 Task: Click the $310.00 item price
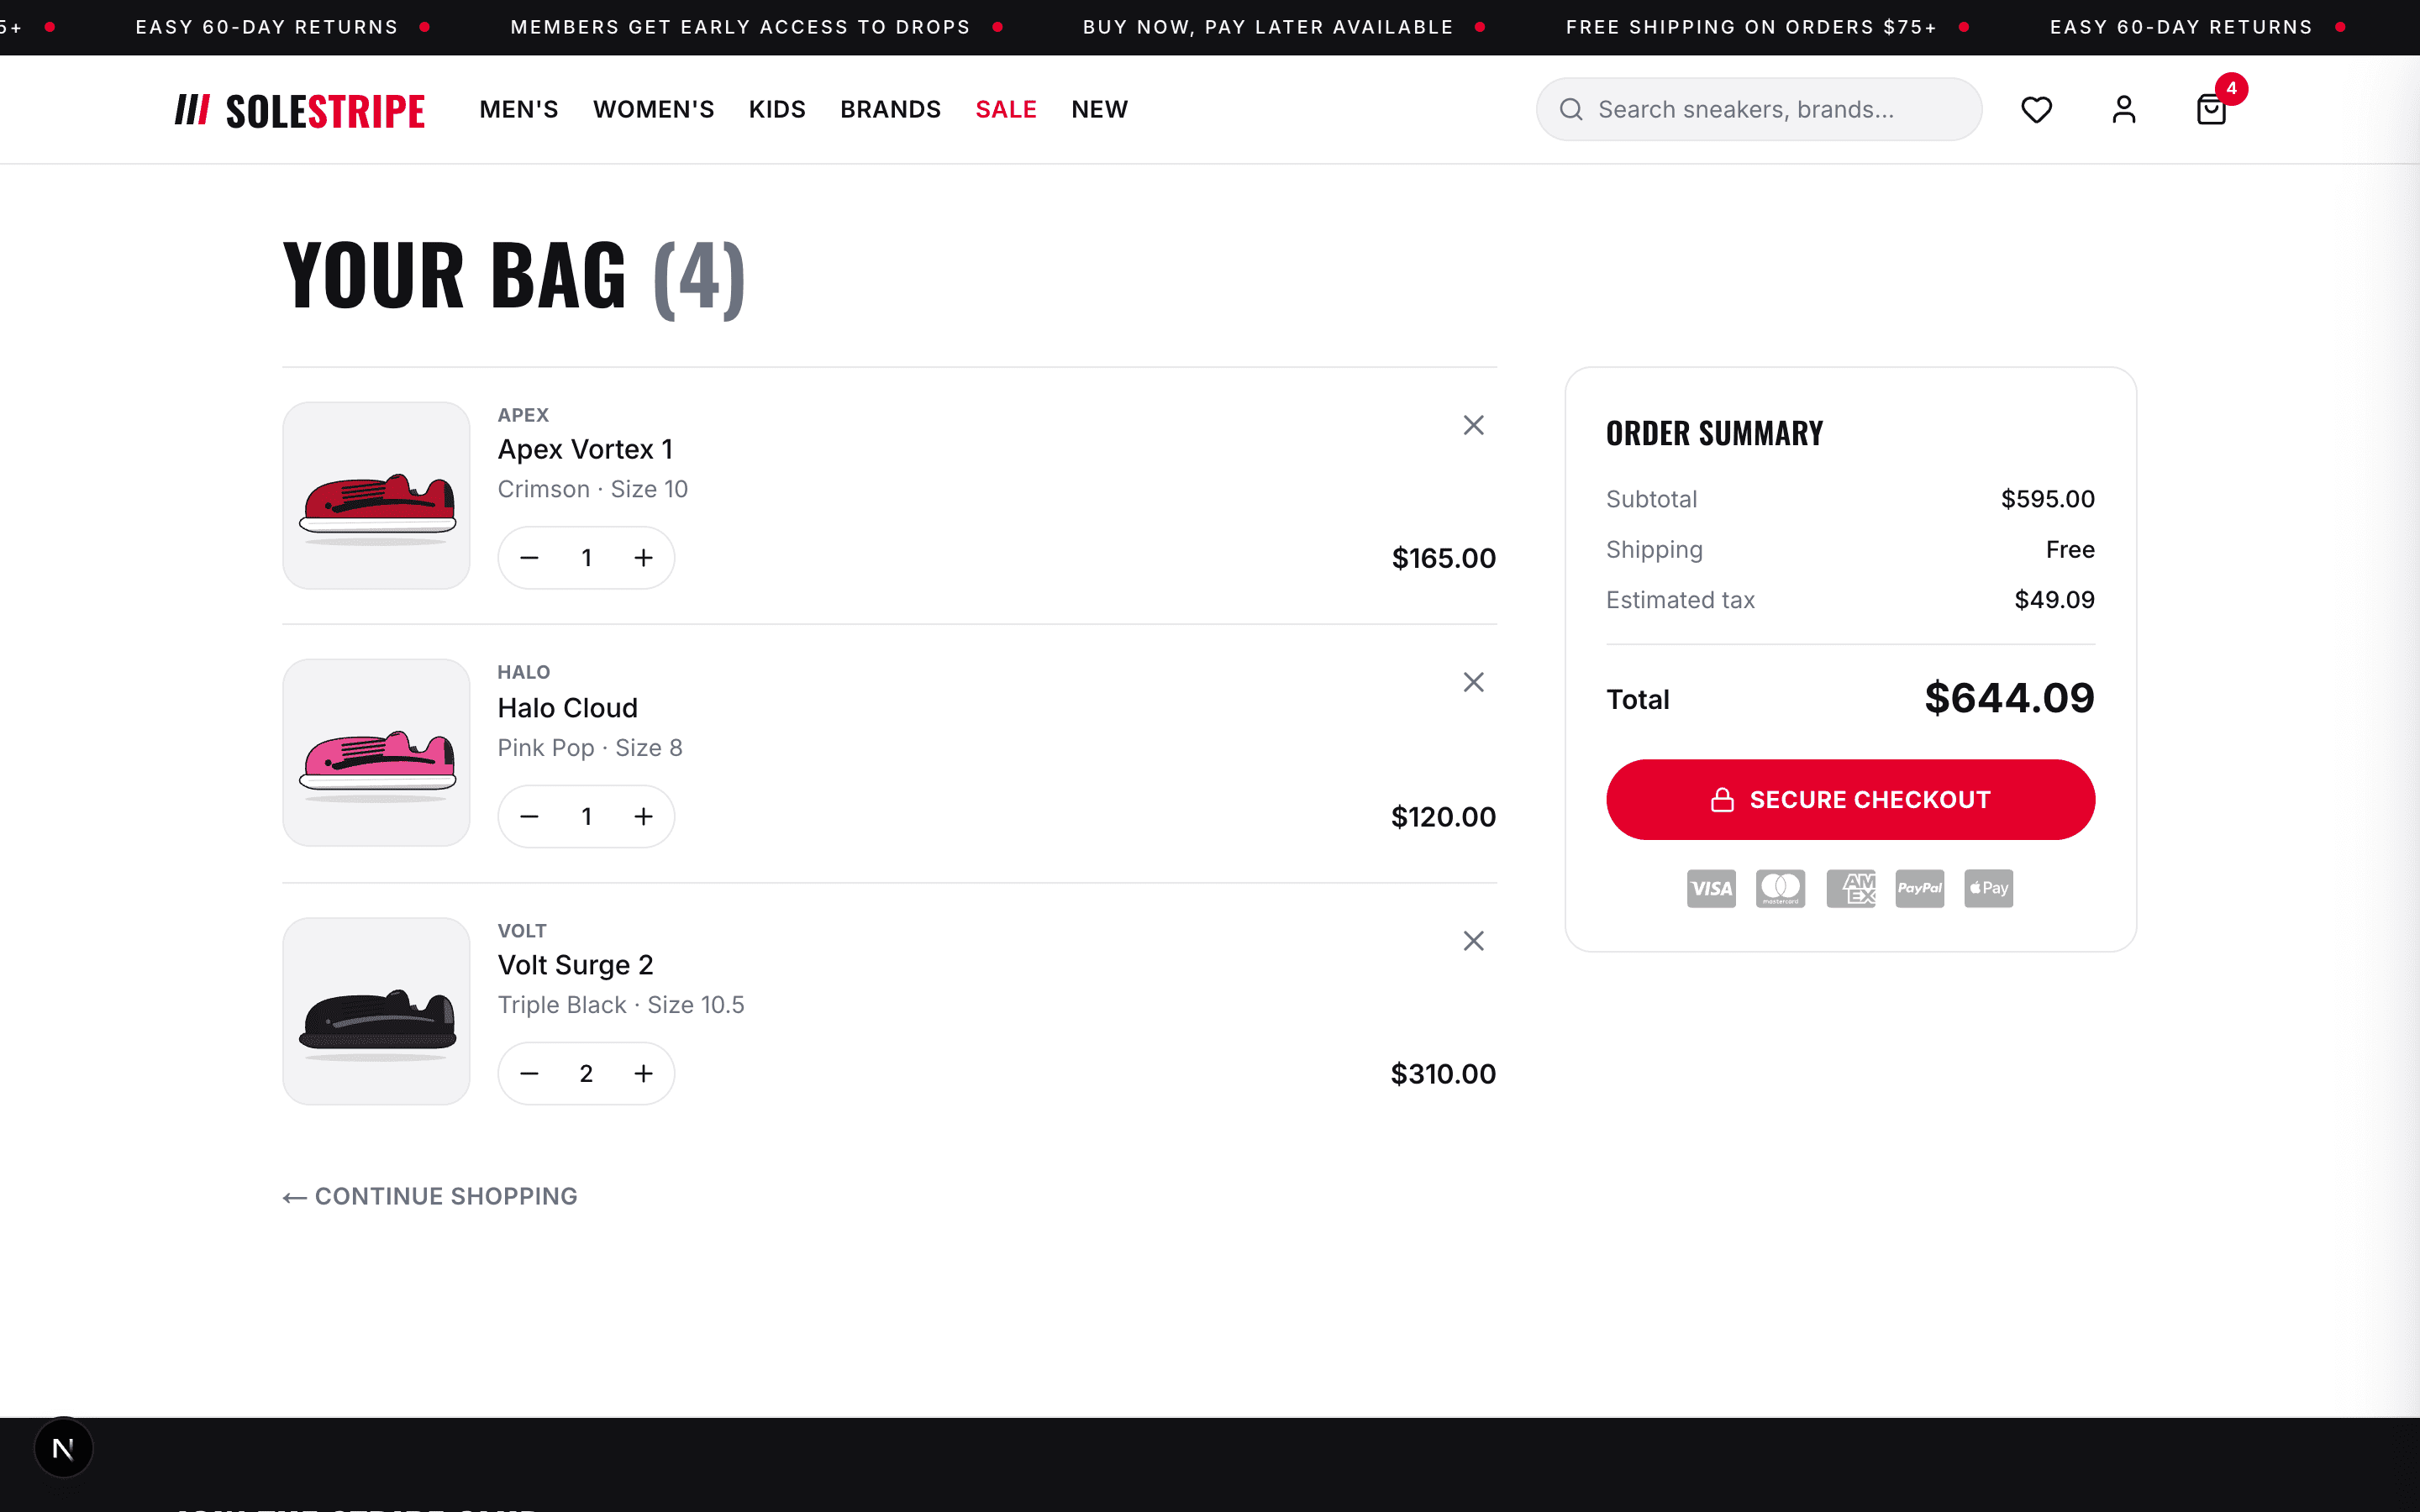(1444, 1074)
